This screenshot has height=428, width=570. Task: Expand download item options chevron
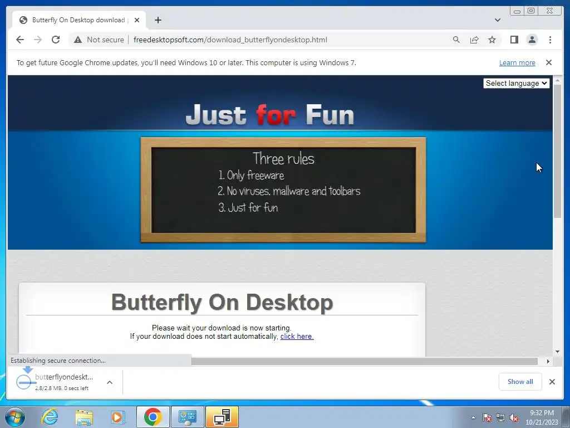coord(110,382)
